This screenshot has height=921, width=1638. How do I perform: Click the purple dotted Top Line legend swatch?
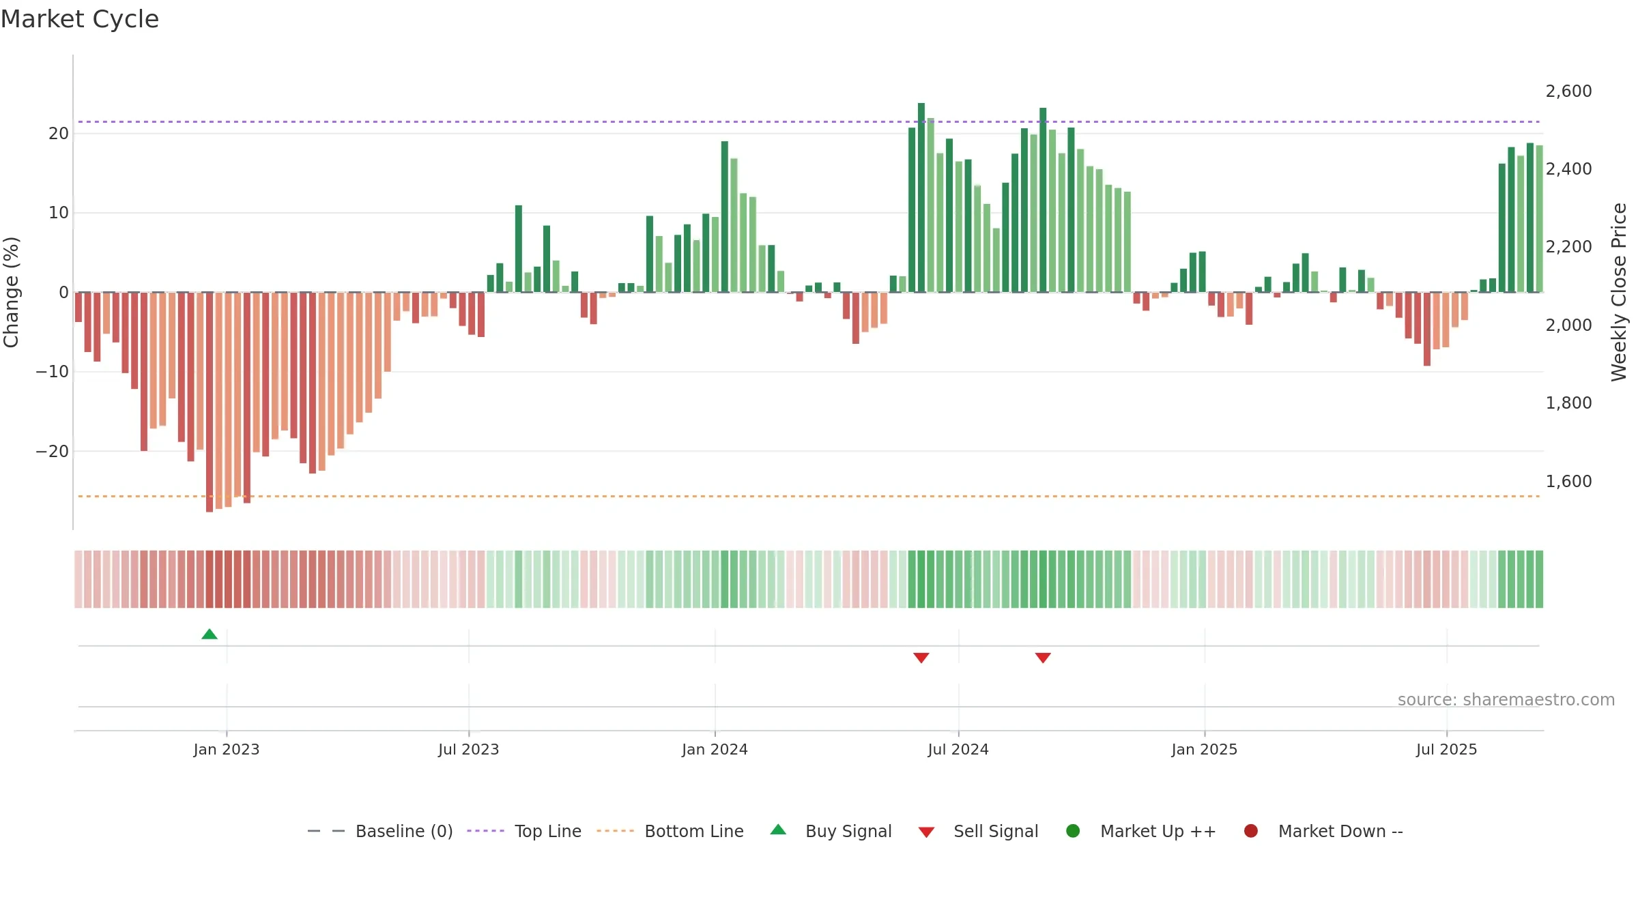tap(485, 831)
